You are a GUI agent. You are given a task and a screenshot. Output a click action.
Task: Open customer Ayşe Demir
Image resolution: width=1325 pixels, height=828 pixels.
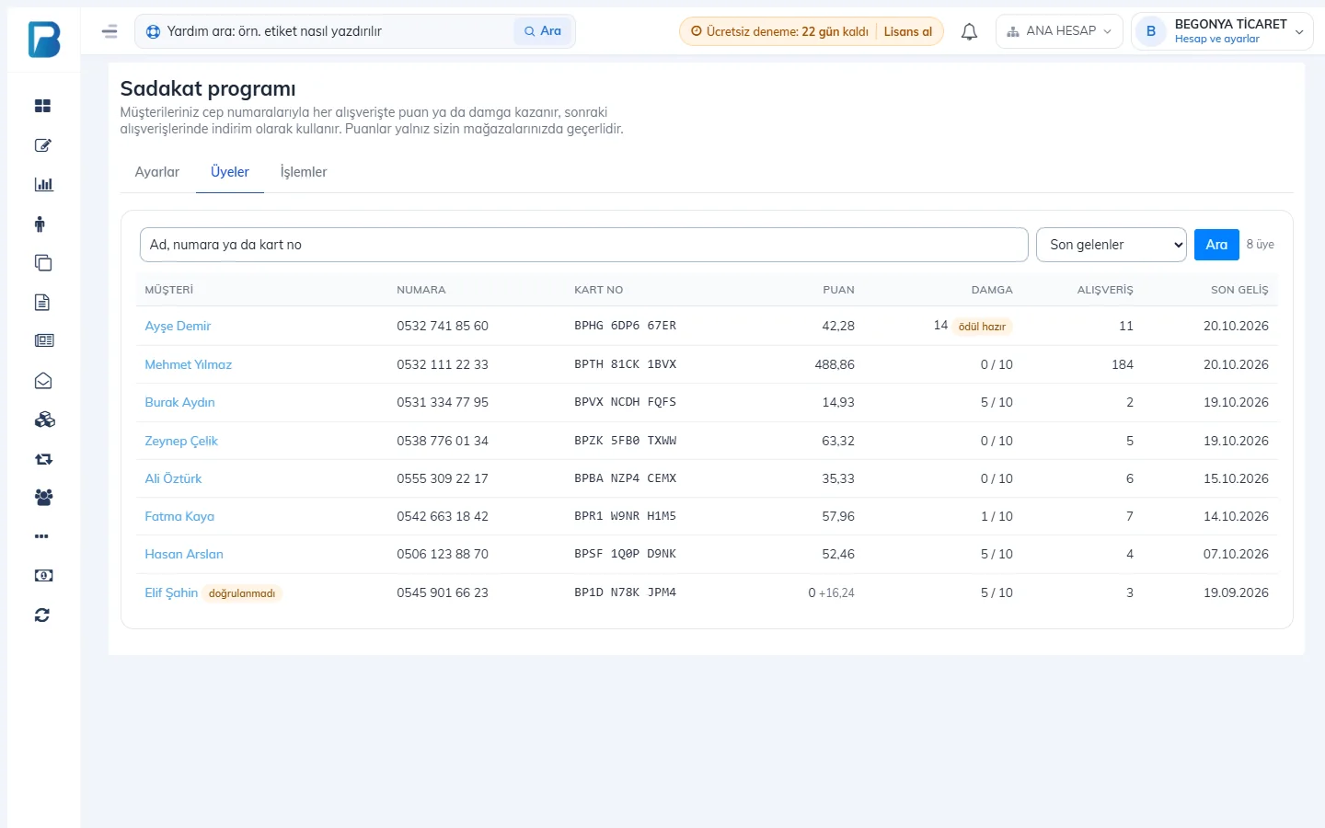(178, 327)
